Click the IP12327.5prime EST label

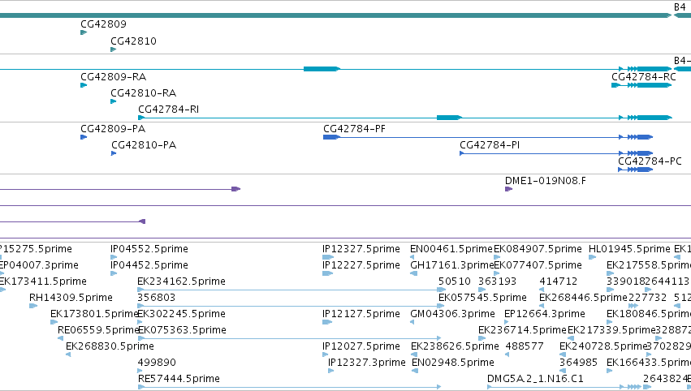(361, 249)
